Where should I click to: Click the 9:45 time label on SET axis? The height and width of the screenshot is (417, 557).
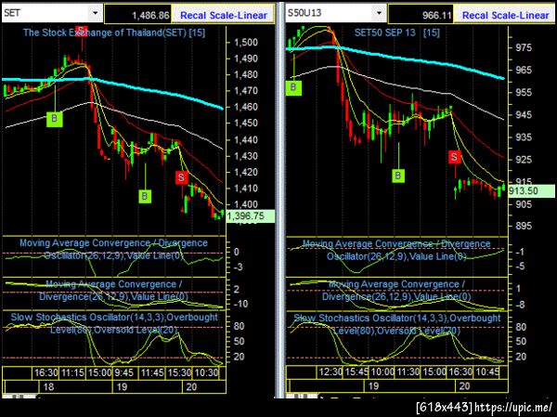coord(124,373)
